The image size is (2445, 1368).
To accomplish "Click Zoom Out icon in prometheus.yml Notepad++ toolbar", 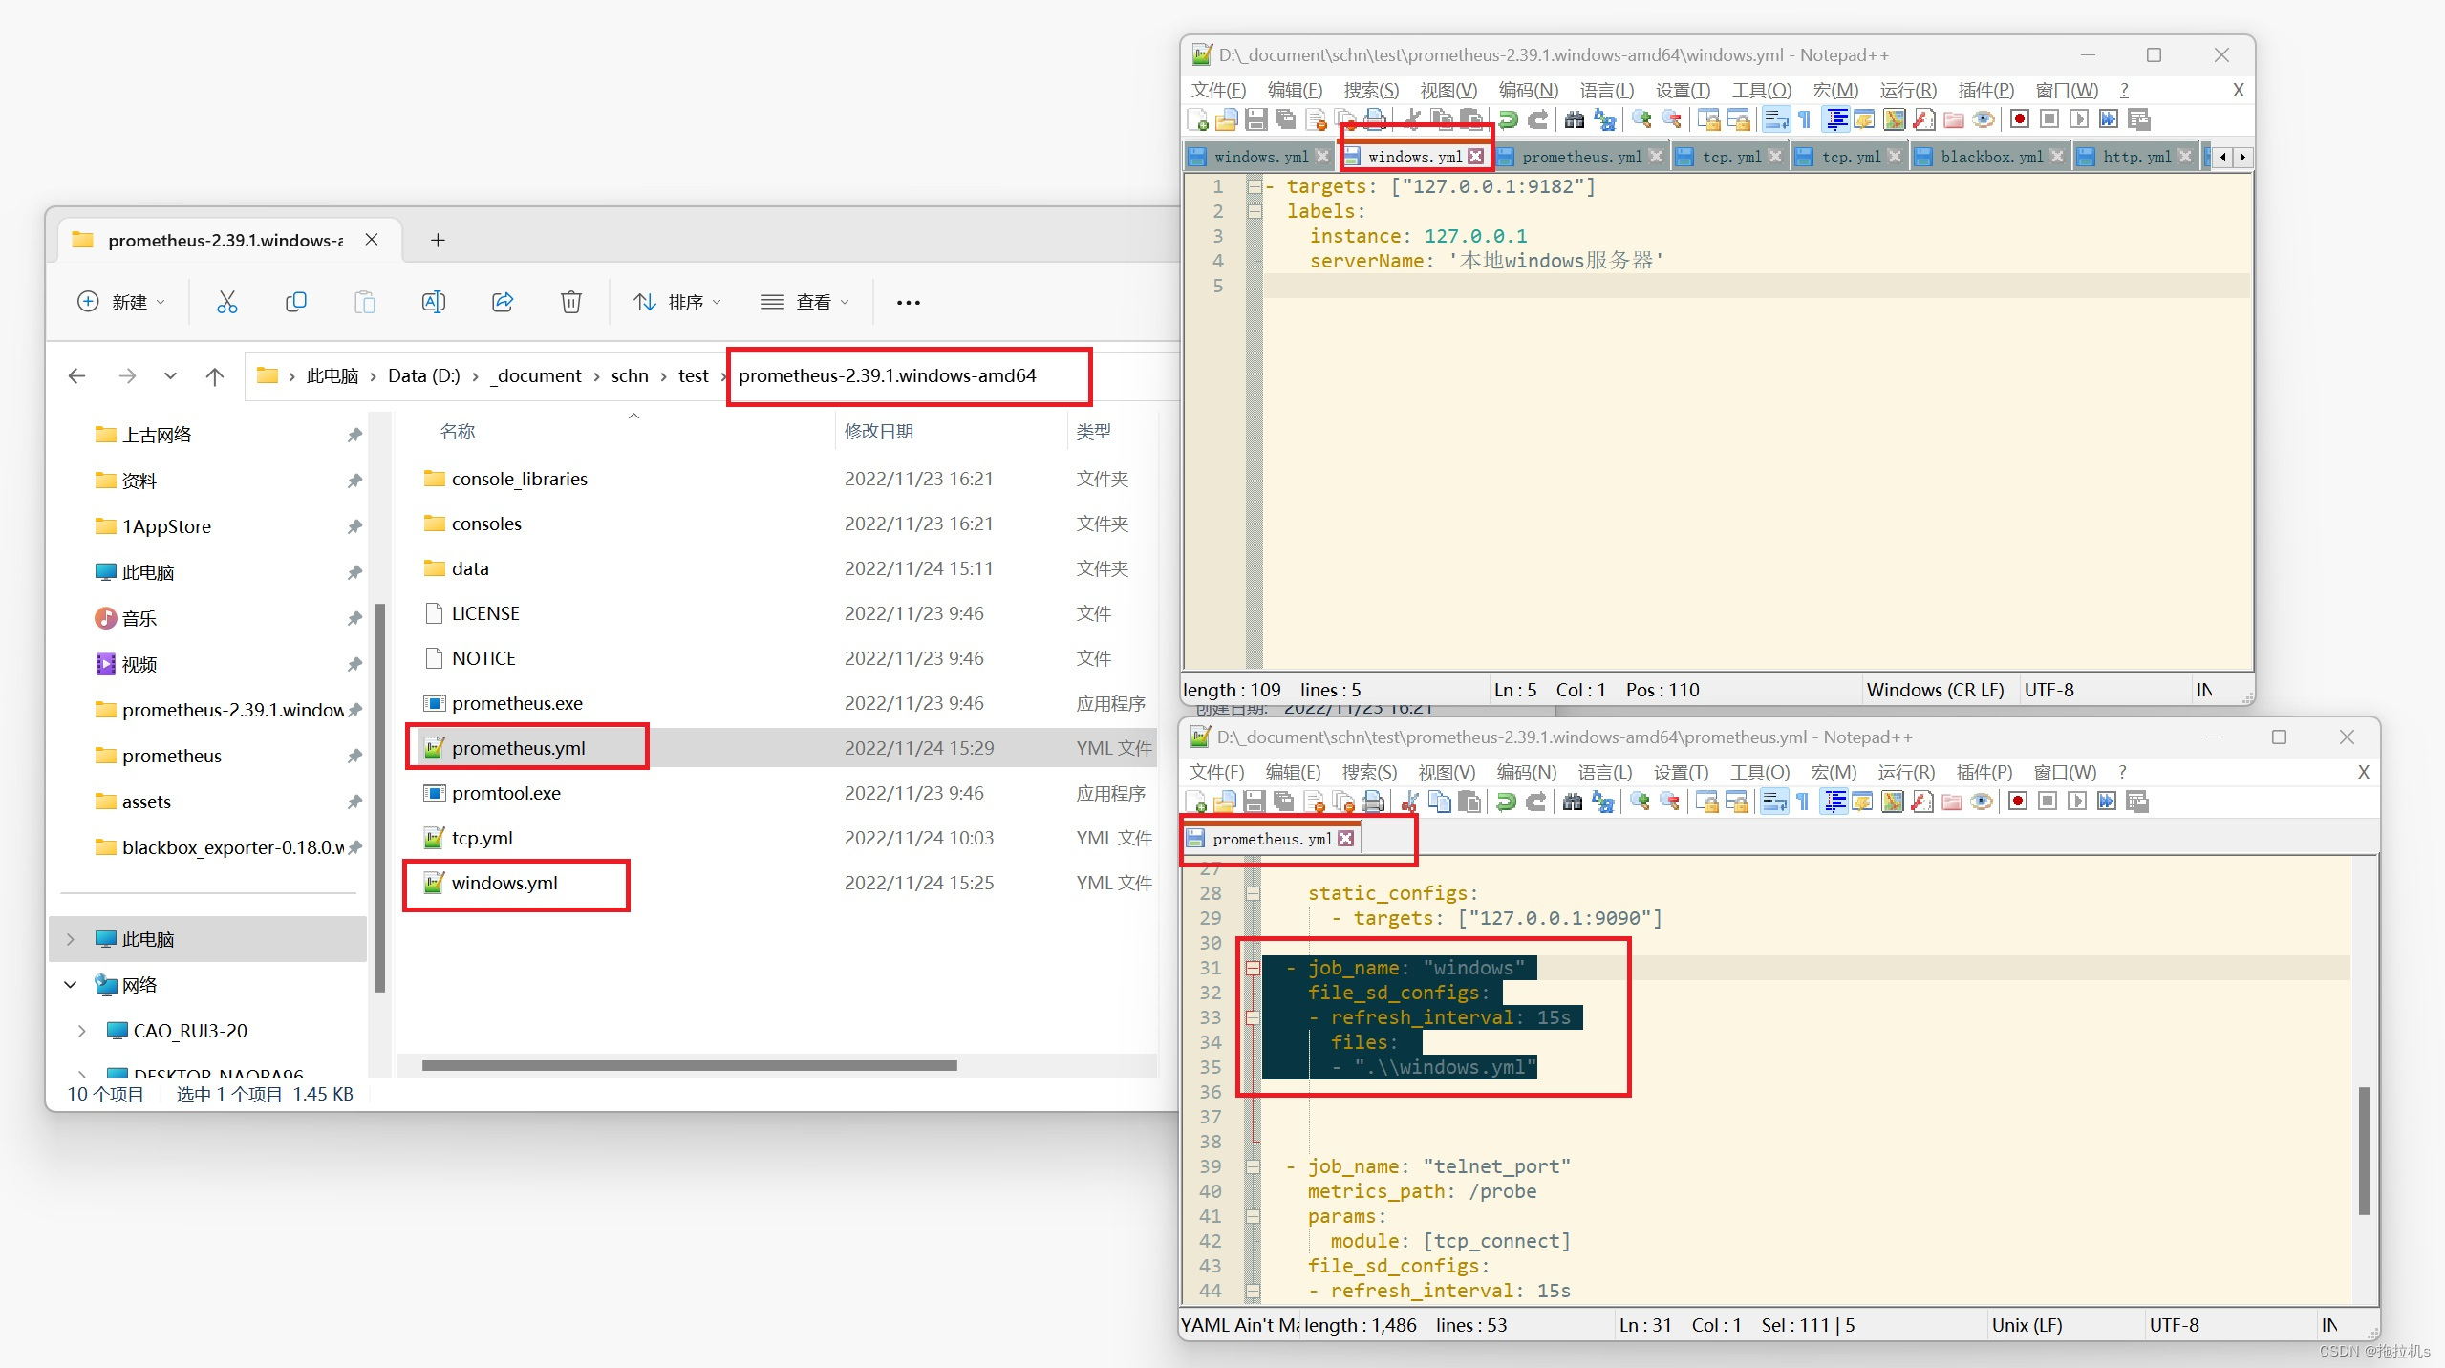I will click(1670, 802).
